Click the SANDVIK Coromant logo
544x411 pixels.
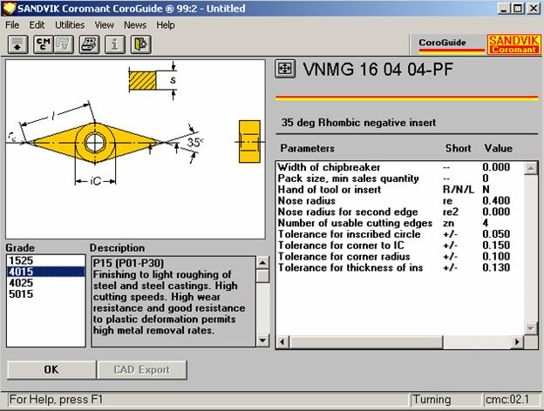513,44
